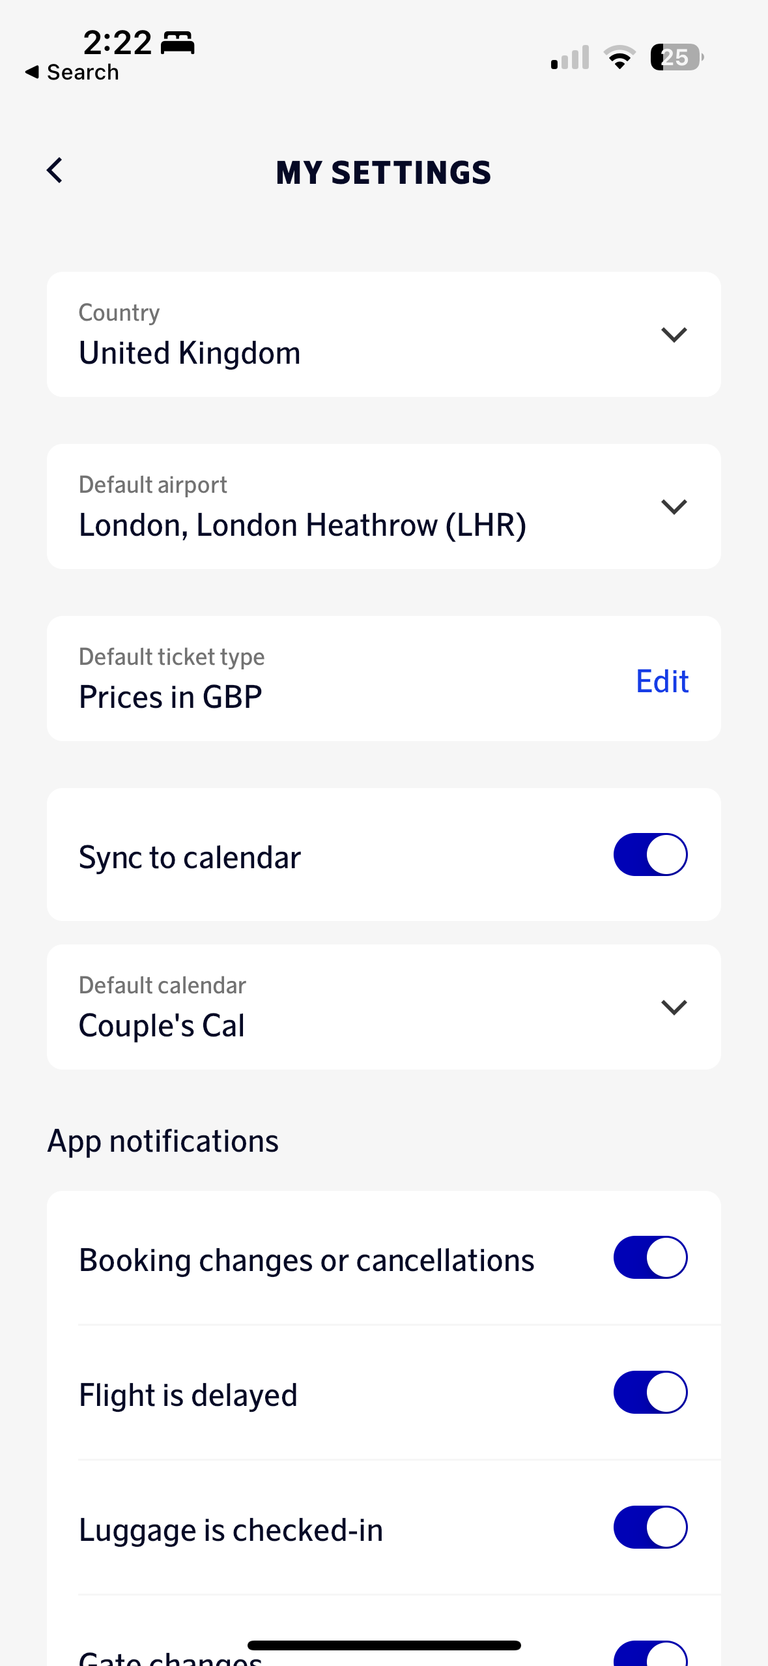Tap the Wi-Fi status icon
The height and width of the screenshot is (1666, 768).
pos(619,57)
